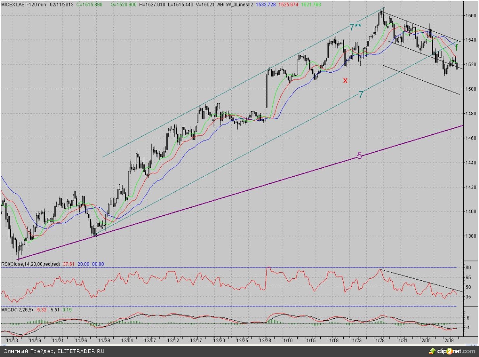Screen dimensions: 479x357
Task: Select the RSI(Close,14,20,80,red,red) indicator label
Action: (31, 264)
